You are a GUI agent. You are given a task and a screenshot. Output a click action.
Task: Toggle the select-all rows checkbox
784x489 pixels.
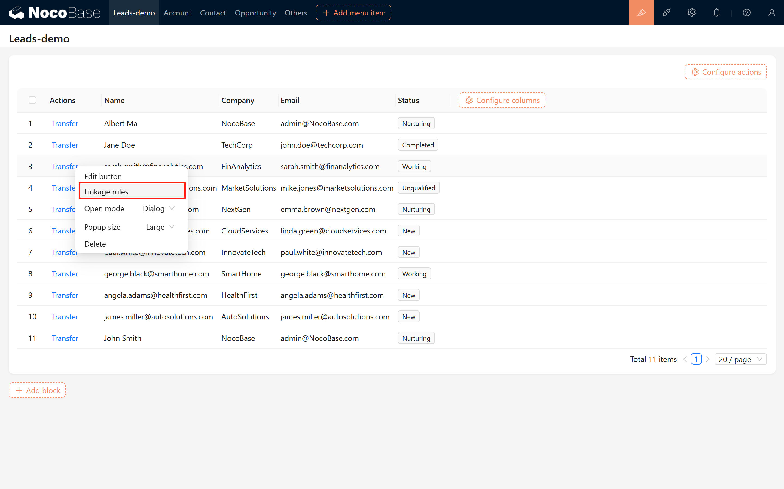tap(32, 100)
